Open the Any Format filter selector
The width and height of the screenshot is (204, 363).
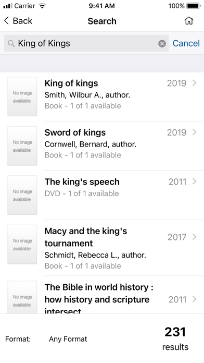68,339
